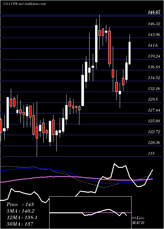
Task: Click the 143.96 price axis label
Action: (x=154, y=35)
